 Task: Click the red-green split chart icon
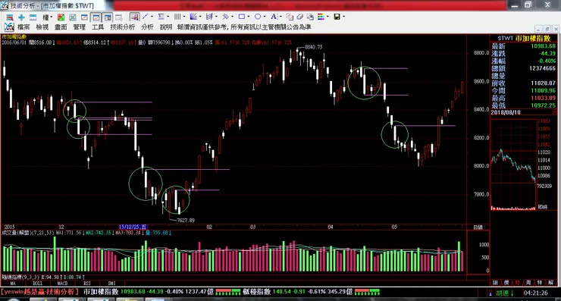click(61, 17)
